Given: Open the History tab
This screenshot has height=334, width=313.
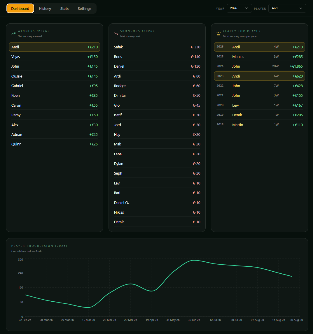Looking at the screenshot, I should click(45, 8).
